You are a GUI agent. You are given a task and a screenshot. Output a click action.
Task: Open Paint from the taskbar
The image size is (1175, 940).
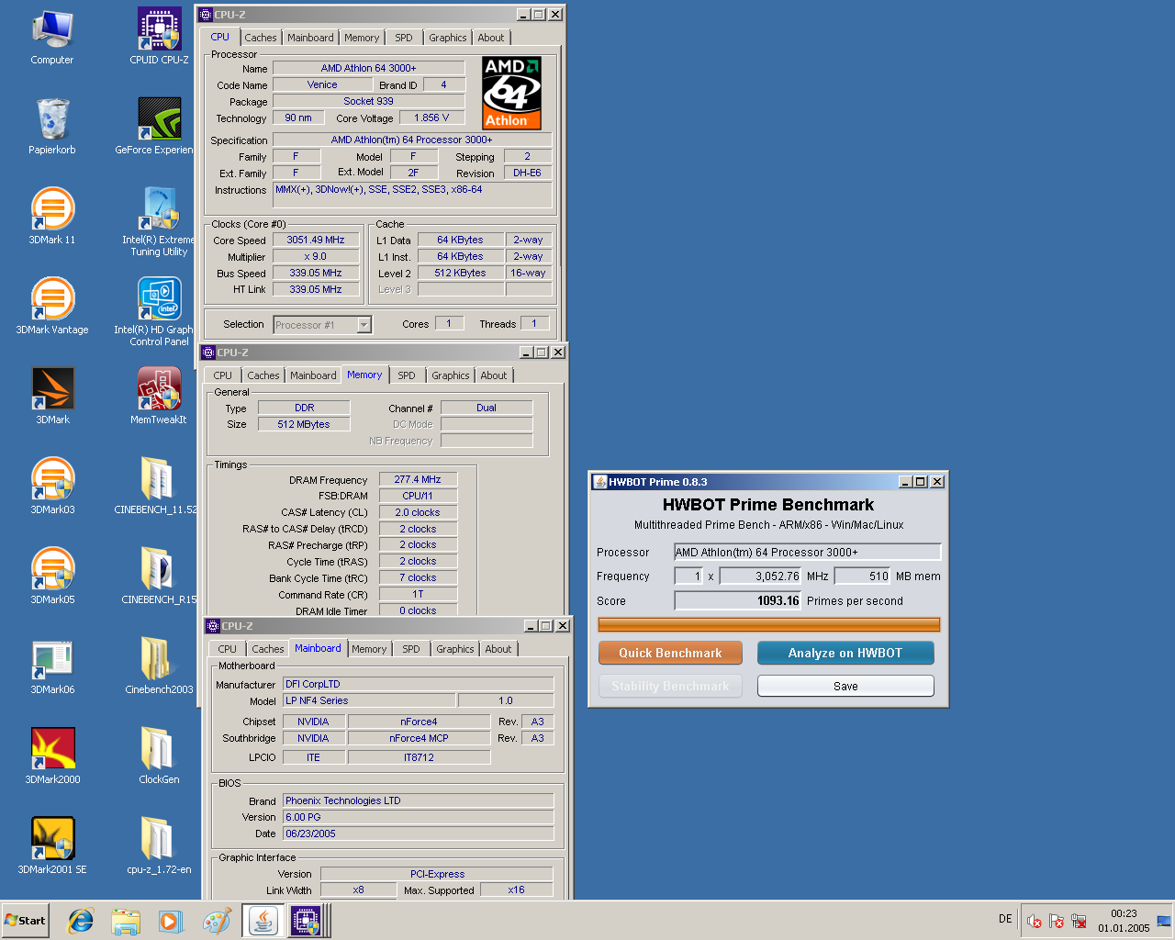pyautogui.click(x=217, y=921)
